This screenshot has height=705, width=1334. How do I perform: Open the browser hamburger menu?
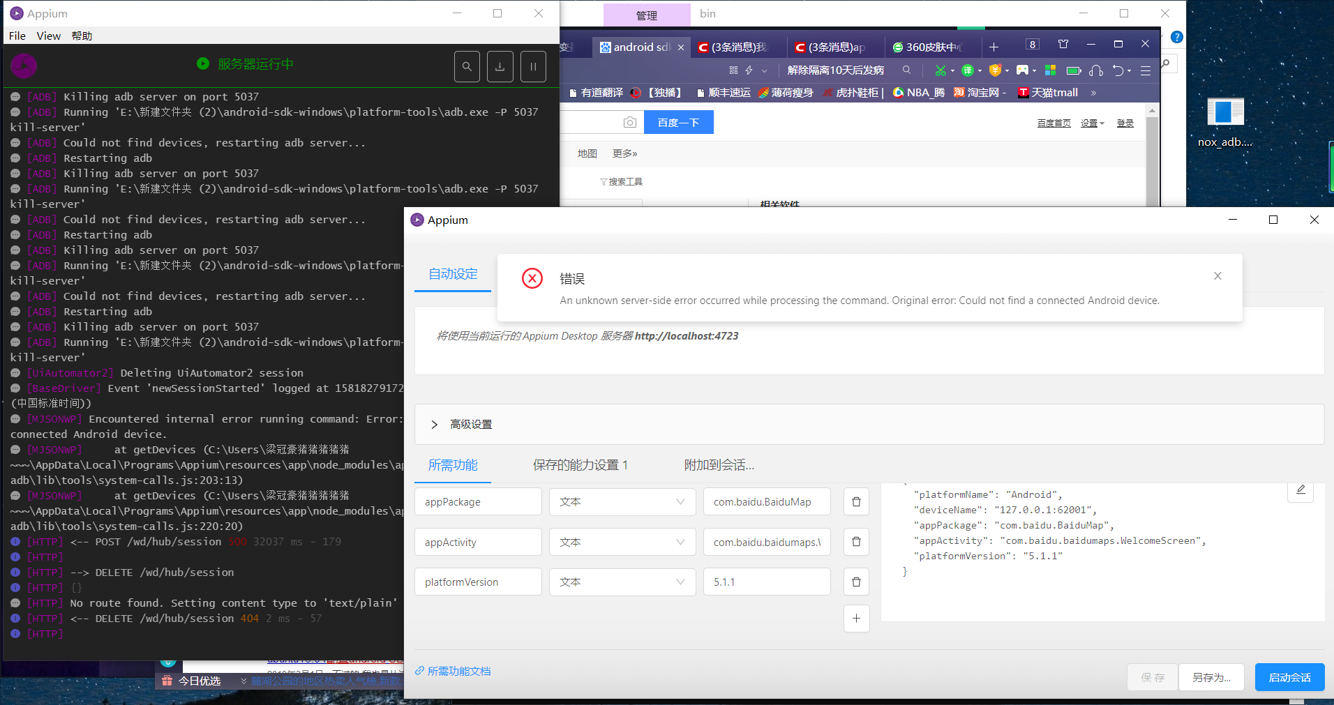tap(1146, 70)
